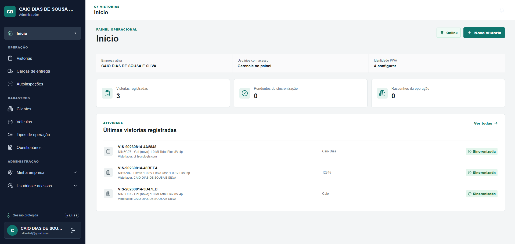The image size is (515, 244).
Task: Click the clipboard icon of VIS-20260814-48BEE4
Action: click(108, 172)
